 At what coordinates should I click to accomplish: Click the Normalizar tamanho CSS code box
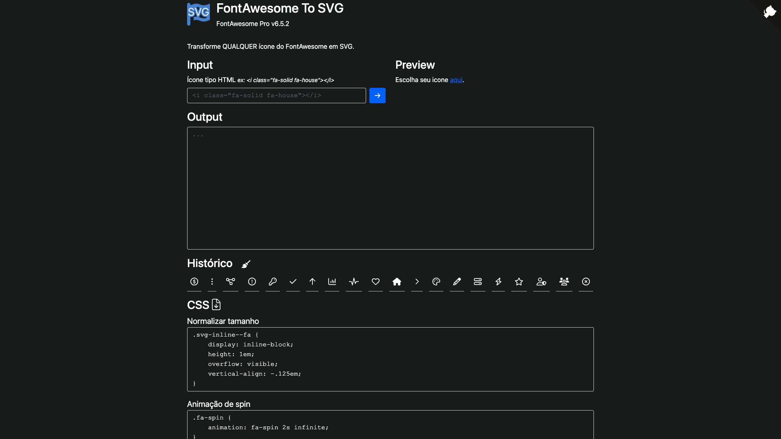pos(390,359)
